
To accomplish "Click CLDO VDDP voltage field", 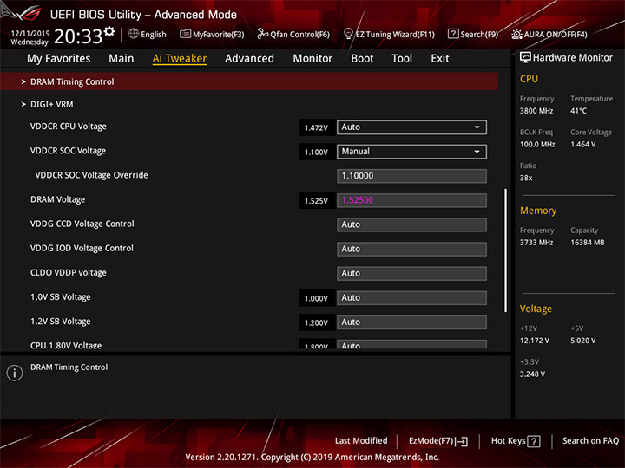I will (x=411, y=273).
